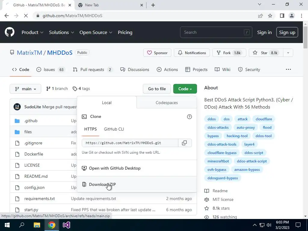Star the repository
The height and width of the screenshot is (231, 308).
pos(266,53)
